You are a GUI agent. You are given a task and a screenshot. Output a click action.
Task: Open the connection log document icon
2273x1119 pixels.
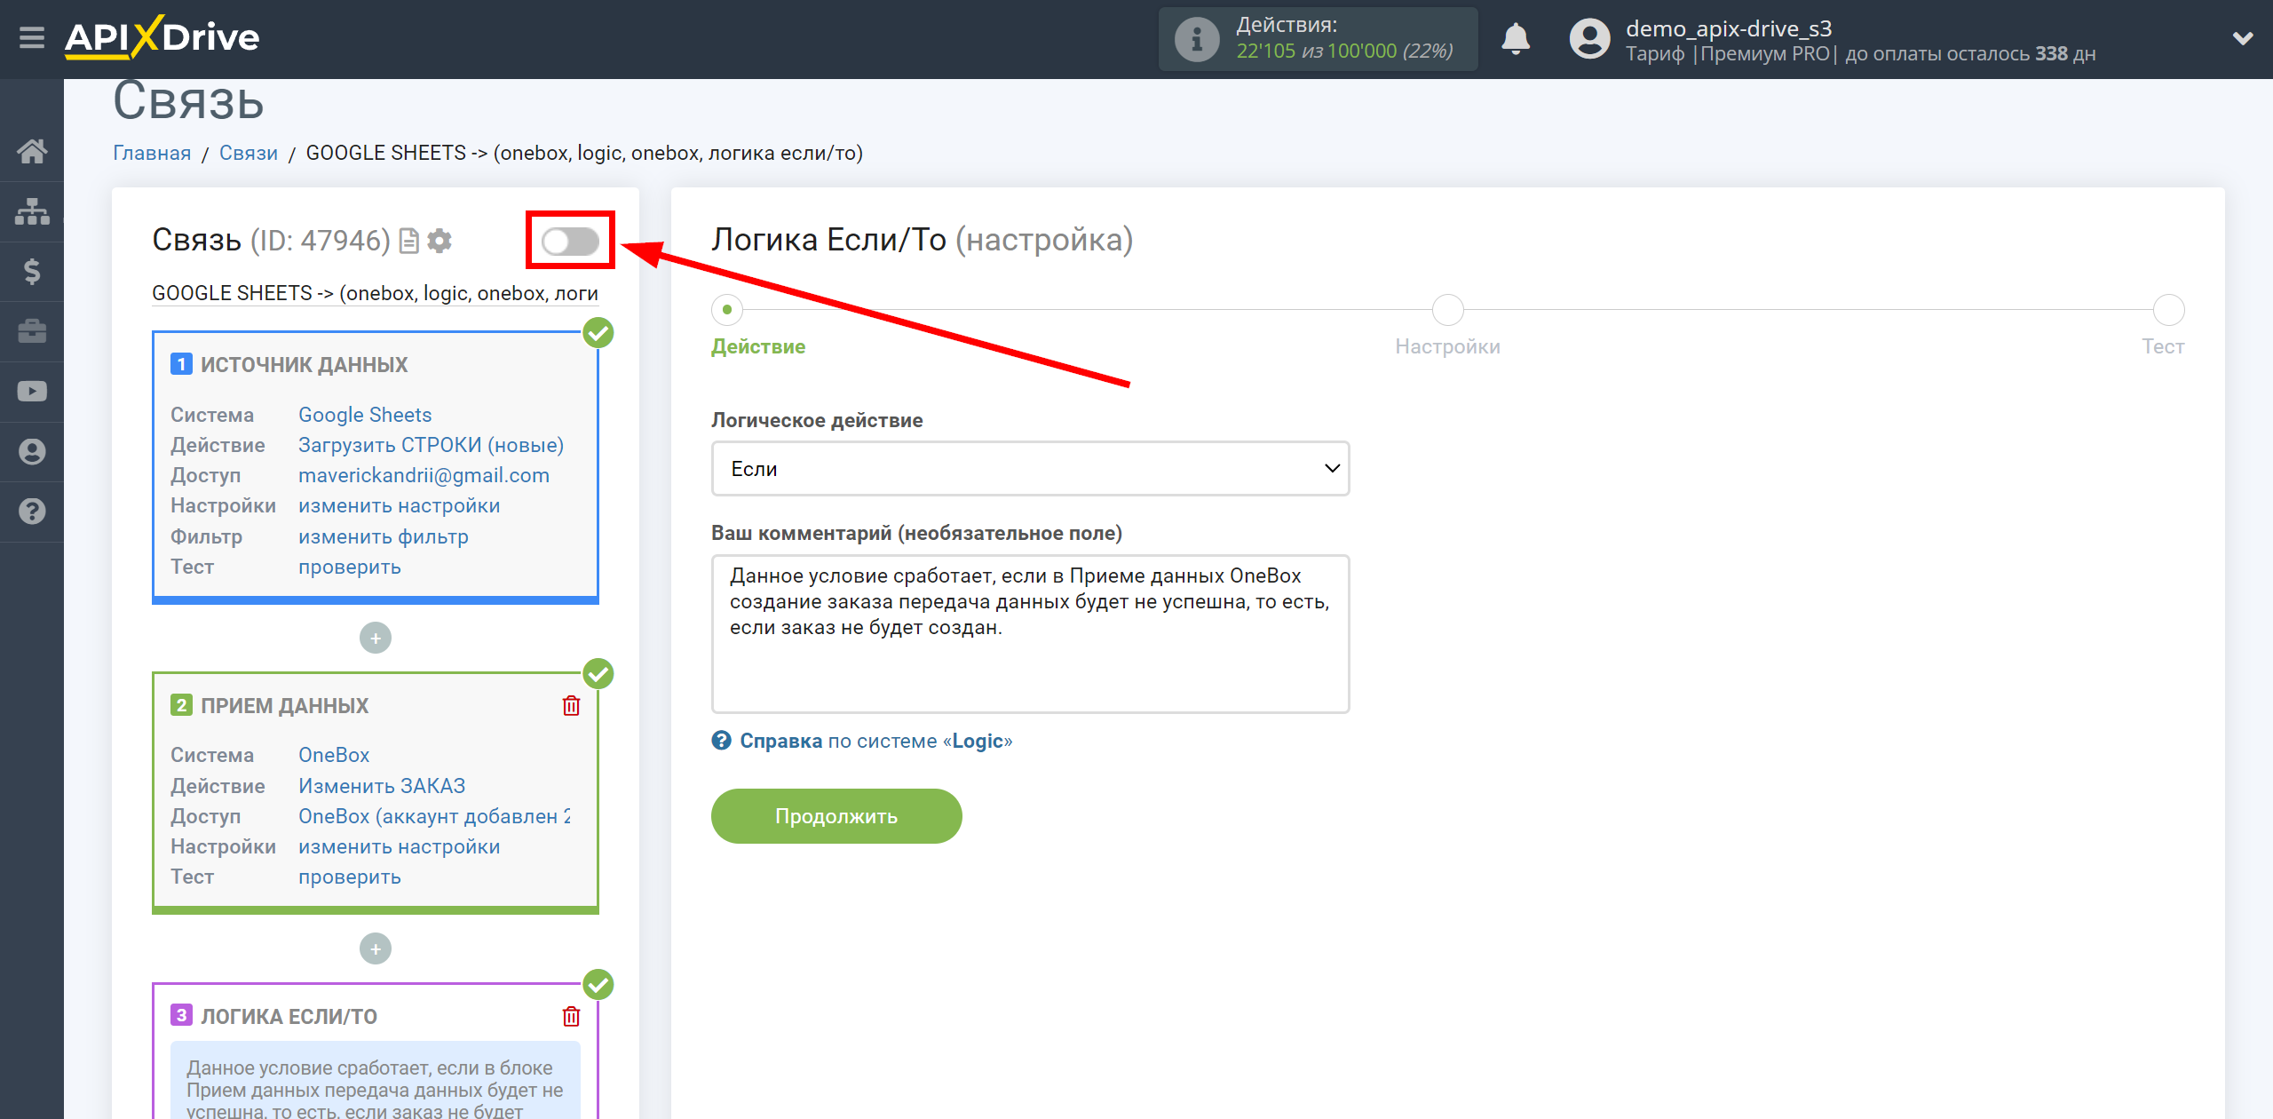[x=408, y=241]
